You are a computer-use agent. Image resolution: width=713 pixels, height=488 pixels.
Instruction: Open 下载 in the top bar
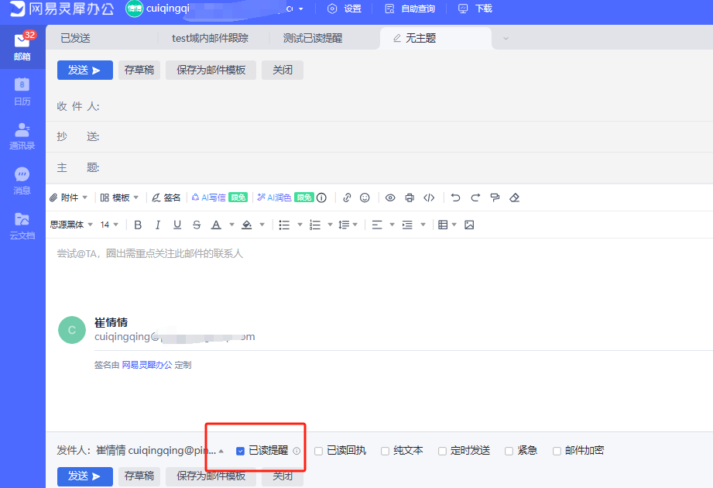coord(475,9)
